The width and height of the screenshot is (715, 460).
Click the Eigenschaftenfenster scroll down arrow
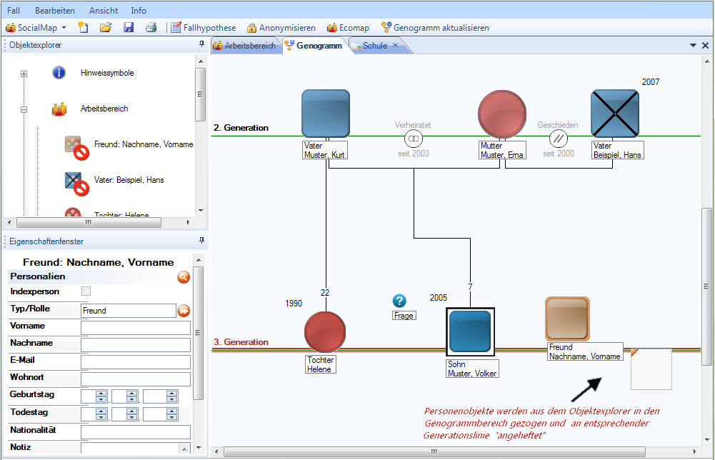pyautogui.click(x=199, y=448)
